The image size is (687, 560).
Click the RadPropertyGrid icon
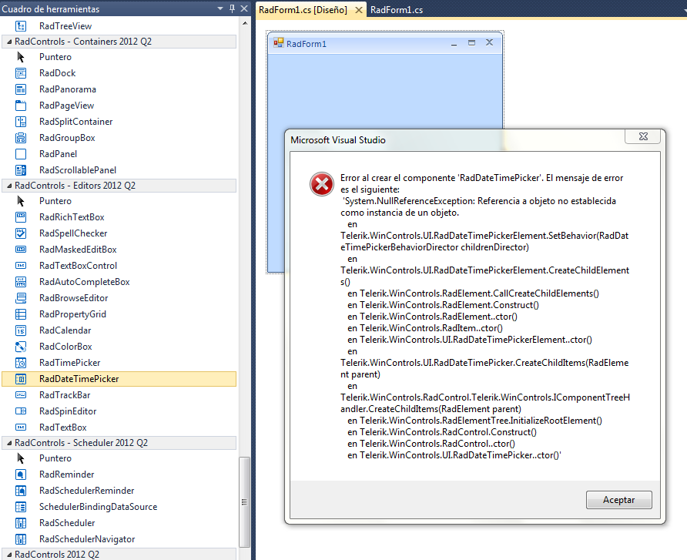21,314
